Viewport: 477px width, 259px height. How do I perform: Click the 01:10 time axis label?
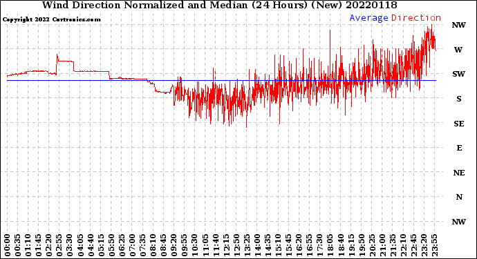pos(28,245)
